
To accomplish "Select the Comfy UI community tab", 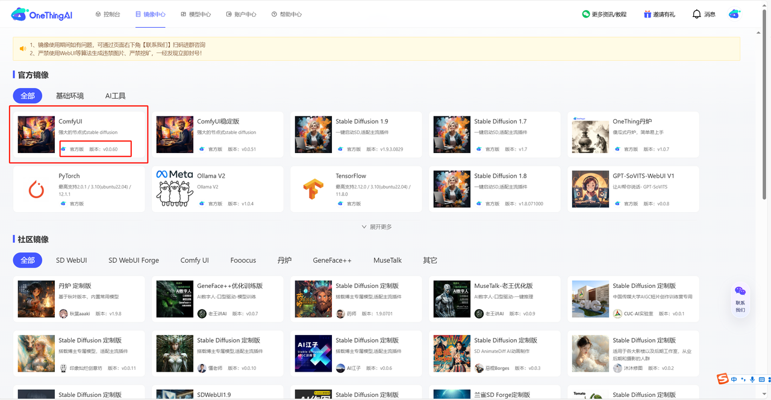I will pos(195,260).
